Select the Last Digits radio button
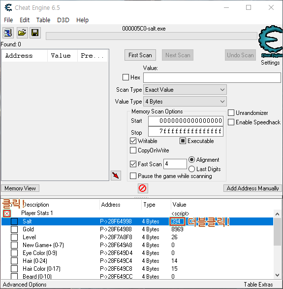 click(191, 169)
